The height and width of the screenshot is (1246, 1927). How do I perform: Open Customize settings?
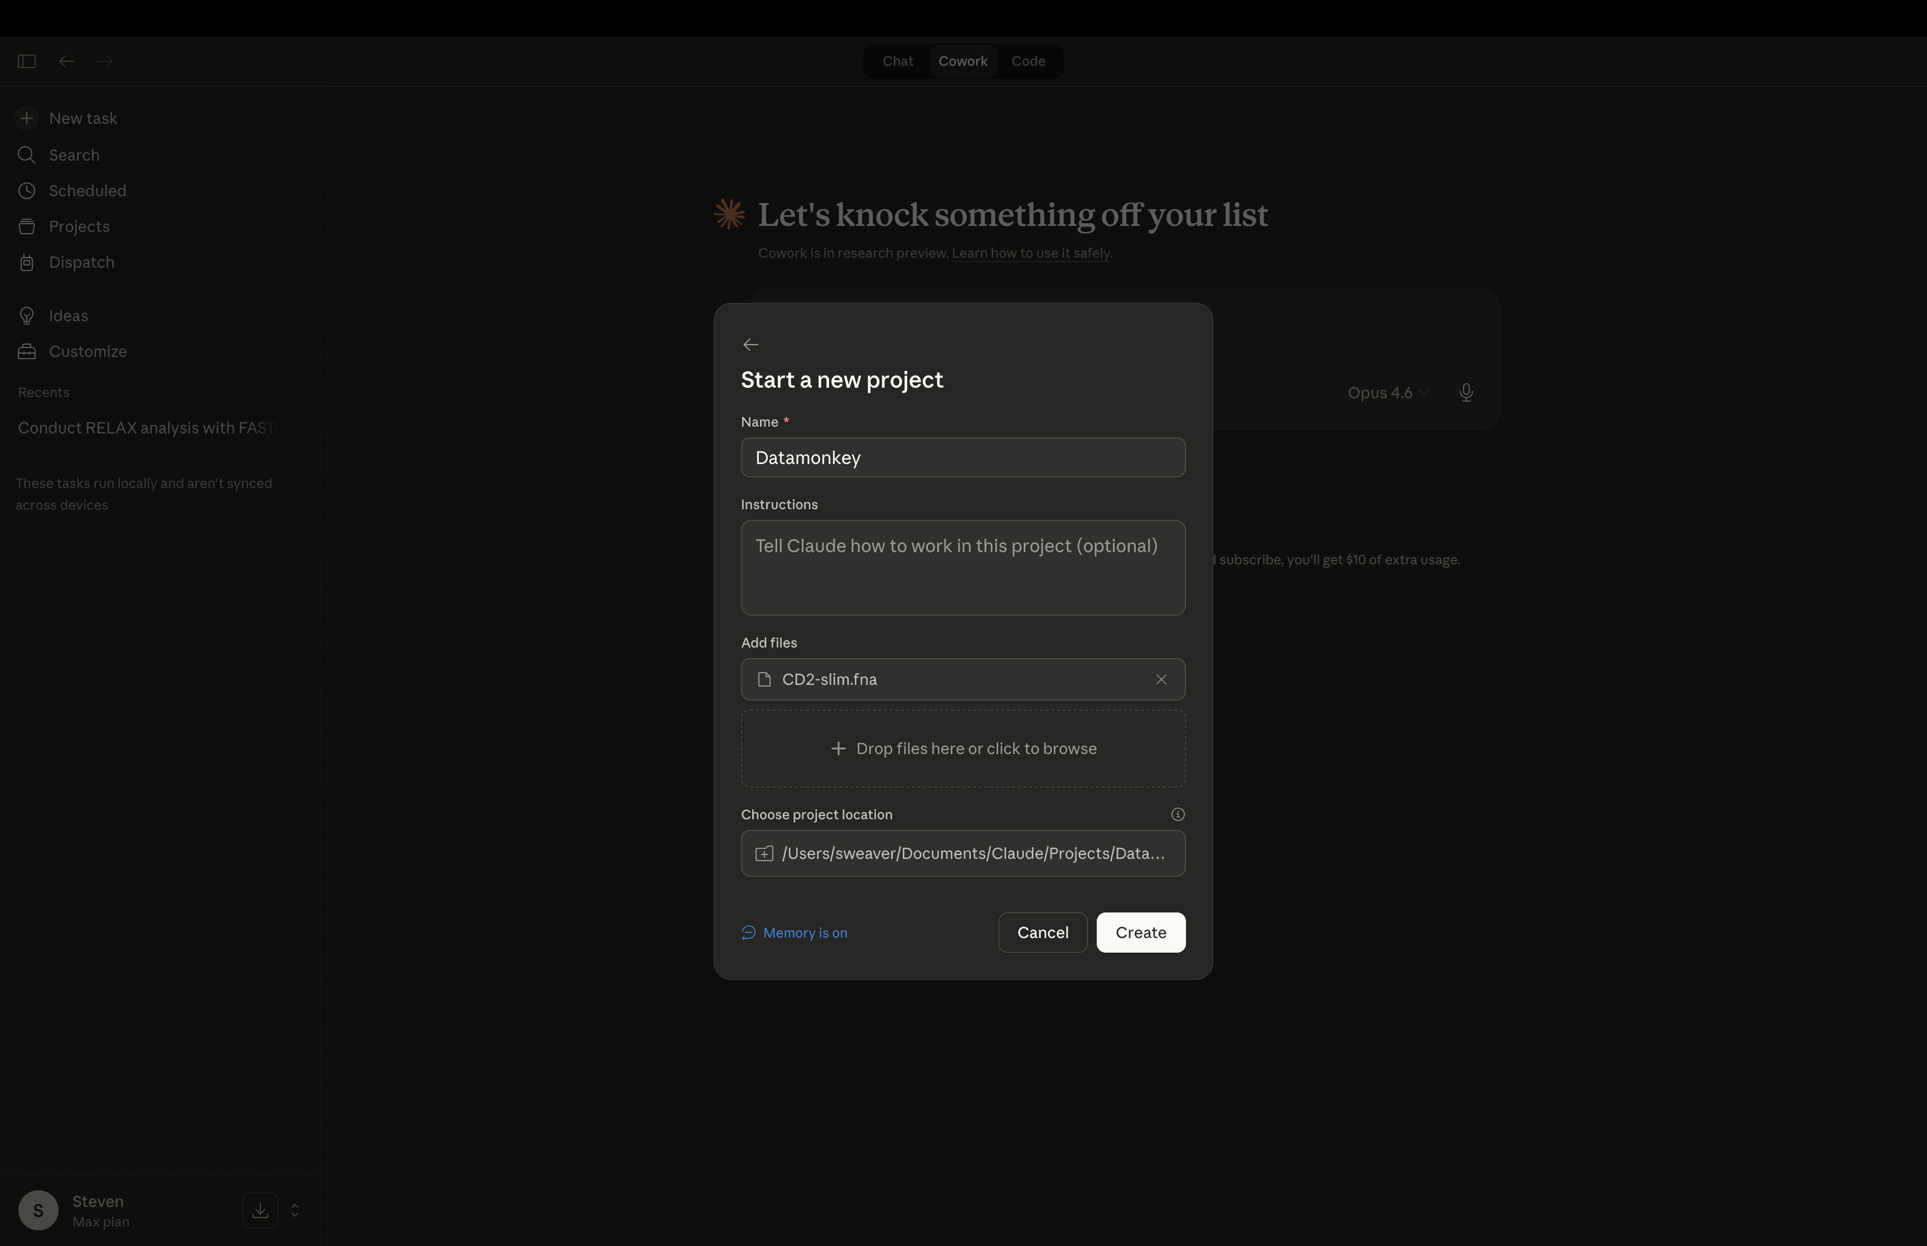point(86,351)
